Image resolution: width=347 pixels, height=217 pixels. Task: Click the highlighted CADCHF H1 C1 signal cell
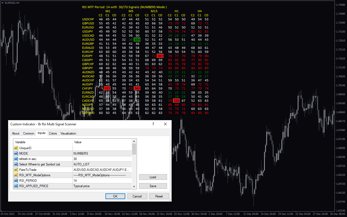click(x=176, y=101)
